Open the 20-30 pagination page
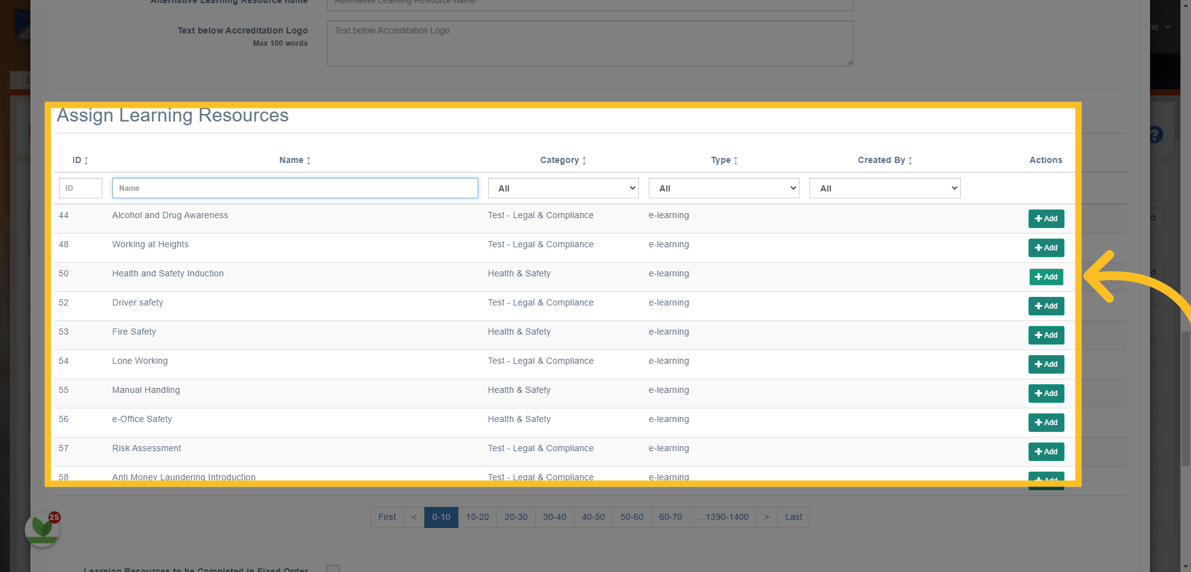The height and width of the screenshot is (572, 1191). [x=516, y=517]
